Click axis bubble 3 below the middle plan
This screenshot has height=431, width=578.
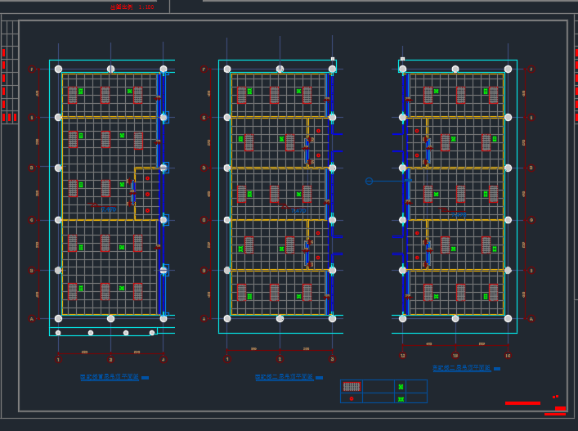332,359
